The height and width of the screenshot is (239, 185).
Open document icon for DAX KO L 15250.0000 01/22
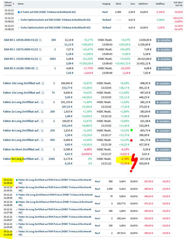40,59
